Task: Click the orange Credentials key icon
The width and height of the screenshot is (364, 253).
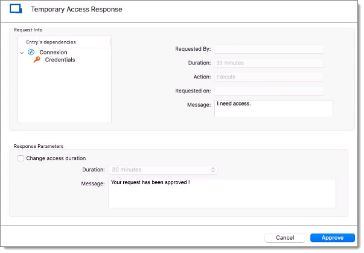Action: (x=37, y=59)
